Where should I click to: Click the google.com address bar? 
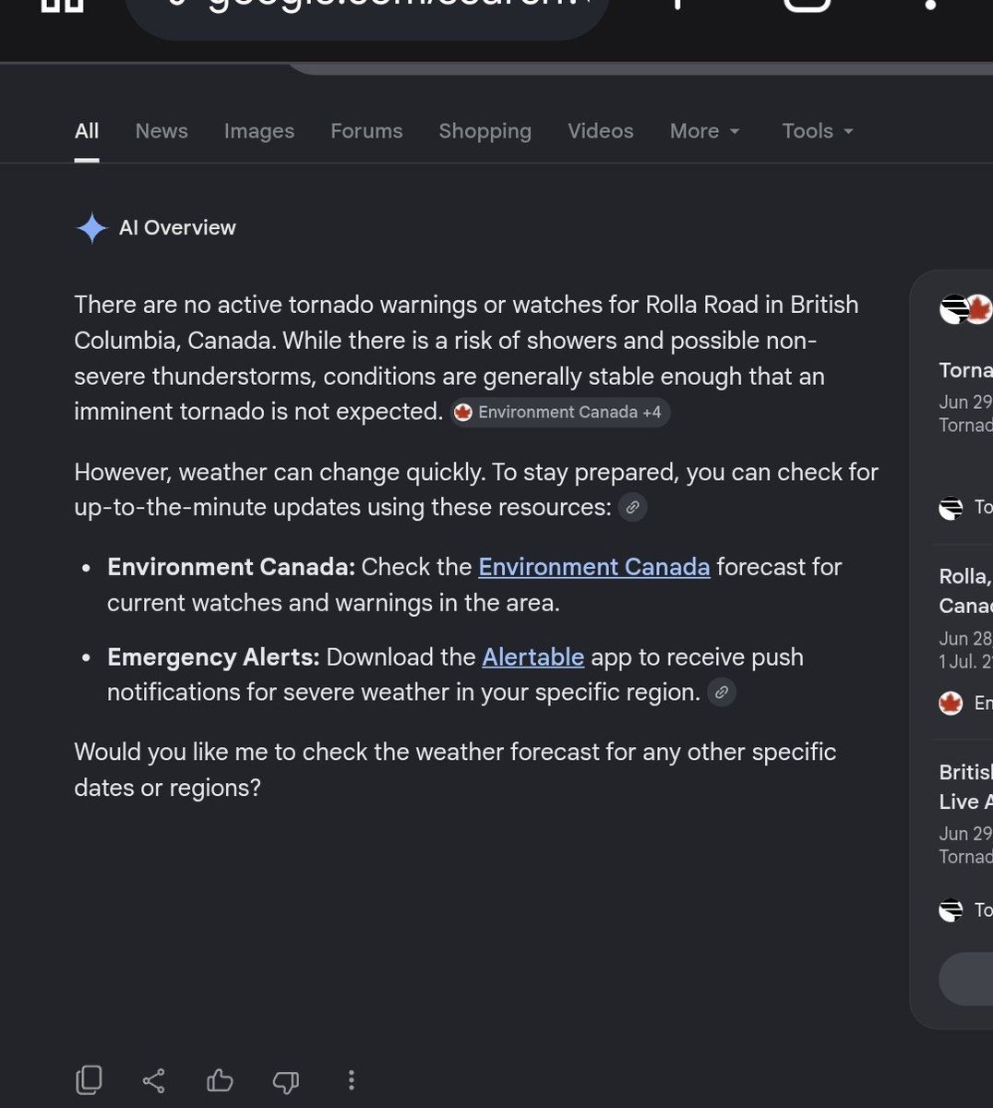(x=367, y=13)
